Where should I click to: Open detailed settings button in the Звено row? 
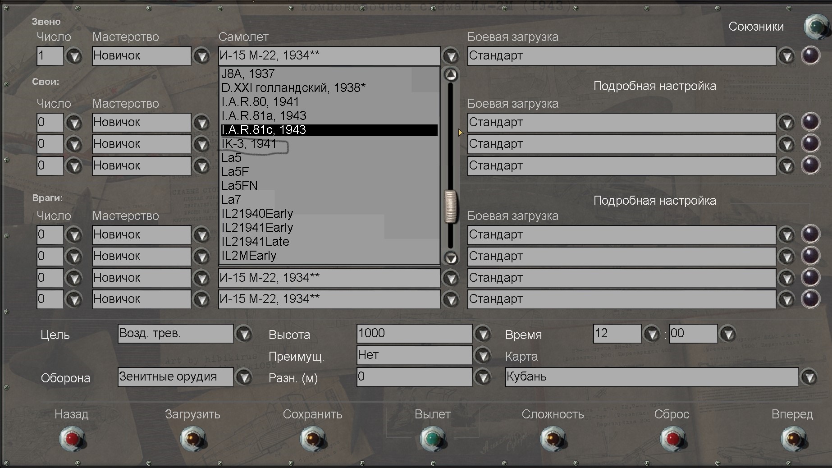point(810,56)
